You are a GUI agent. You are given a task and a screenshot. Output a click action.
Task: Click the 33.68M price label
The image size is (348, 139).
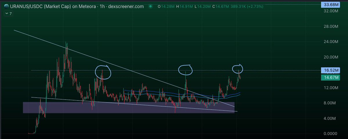pos(331,4)
